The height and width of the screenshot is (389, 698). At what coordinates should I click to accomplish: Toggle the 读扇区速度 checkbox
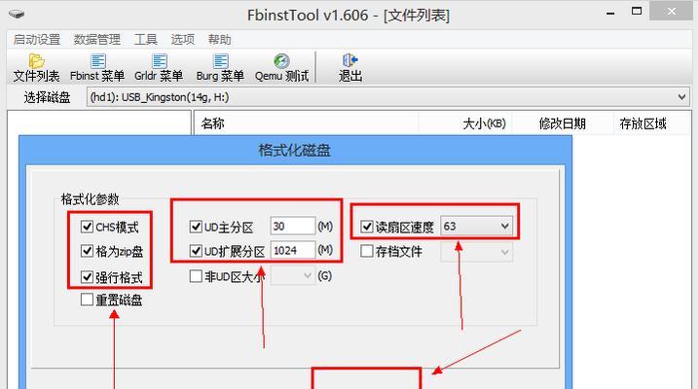pos(366,227)
